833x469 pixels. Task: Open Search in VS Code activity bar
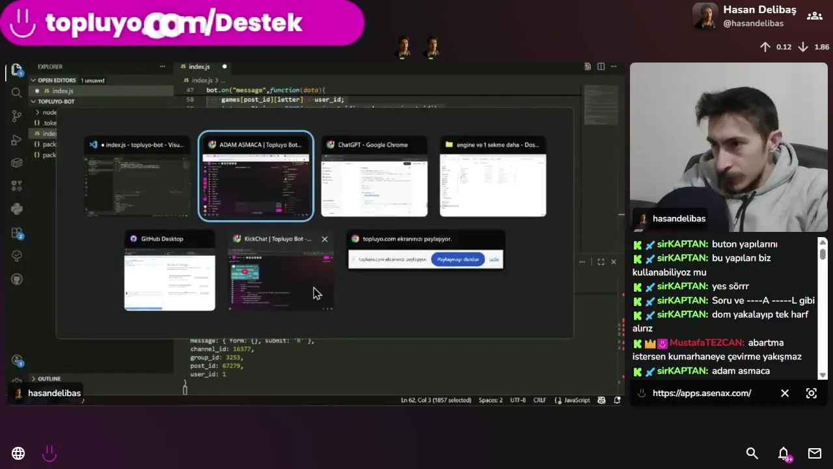[17, 92]
